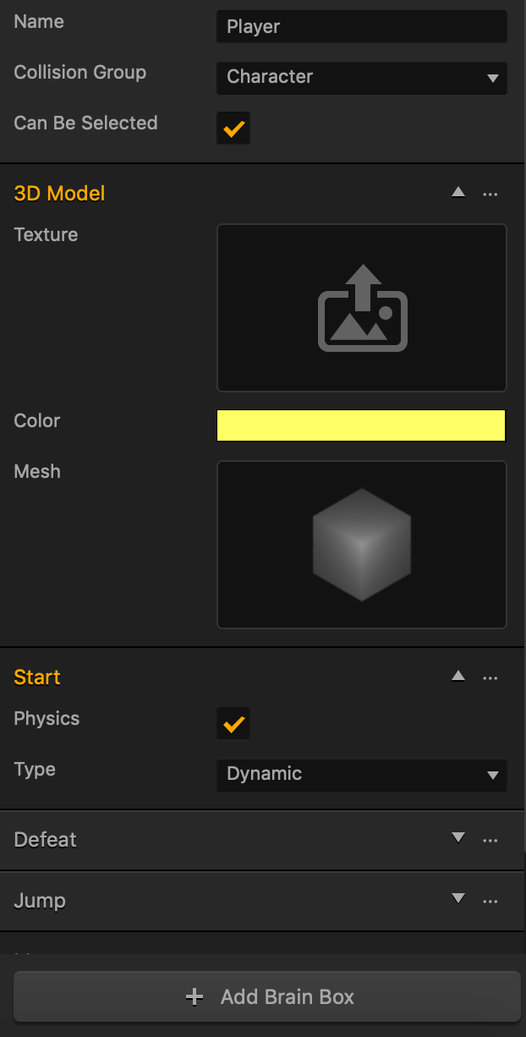Open Defeat section more options ellipsis
This screenshot has height=1037, width=526.
pos(490,840)
